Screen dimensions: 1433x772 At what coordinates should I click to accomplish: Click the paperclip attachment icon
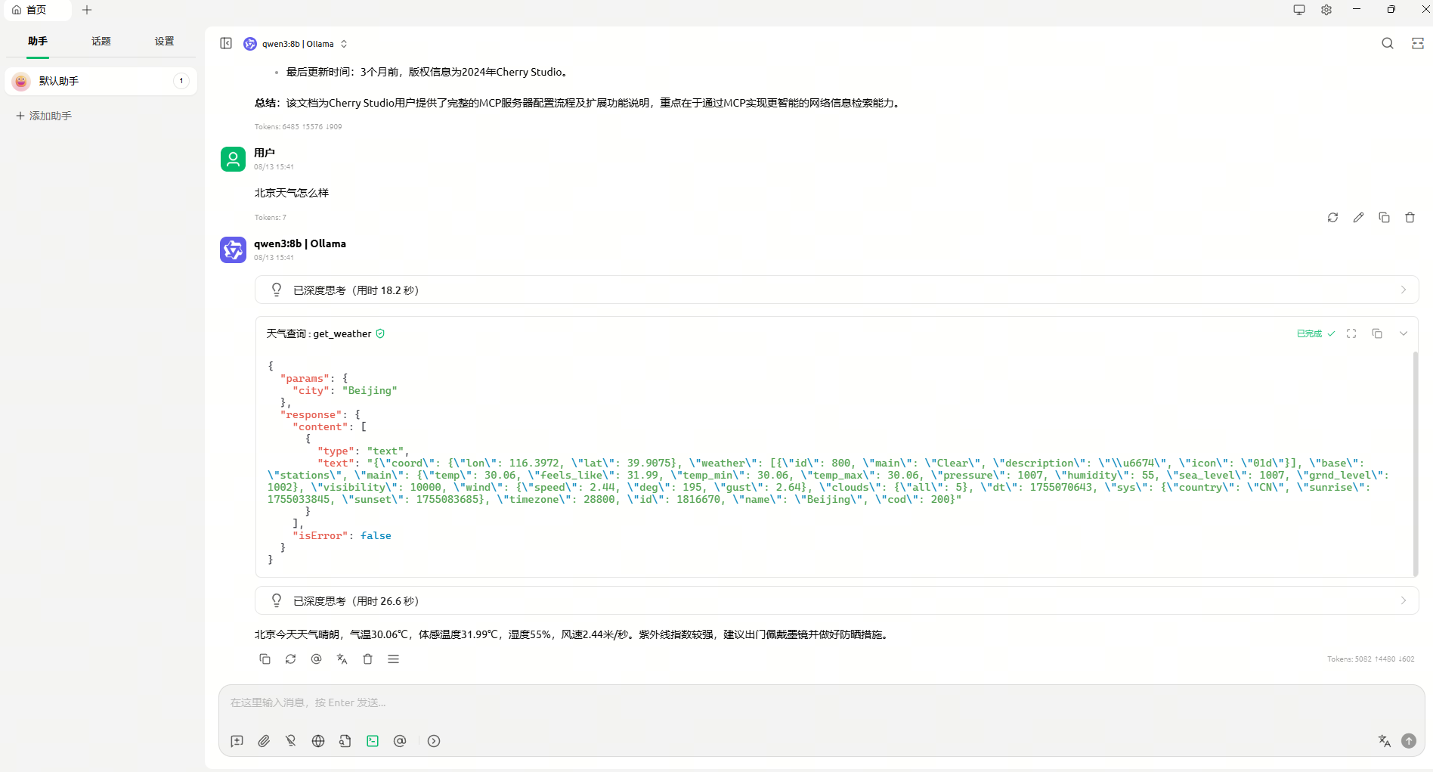[x=264, y=741]
